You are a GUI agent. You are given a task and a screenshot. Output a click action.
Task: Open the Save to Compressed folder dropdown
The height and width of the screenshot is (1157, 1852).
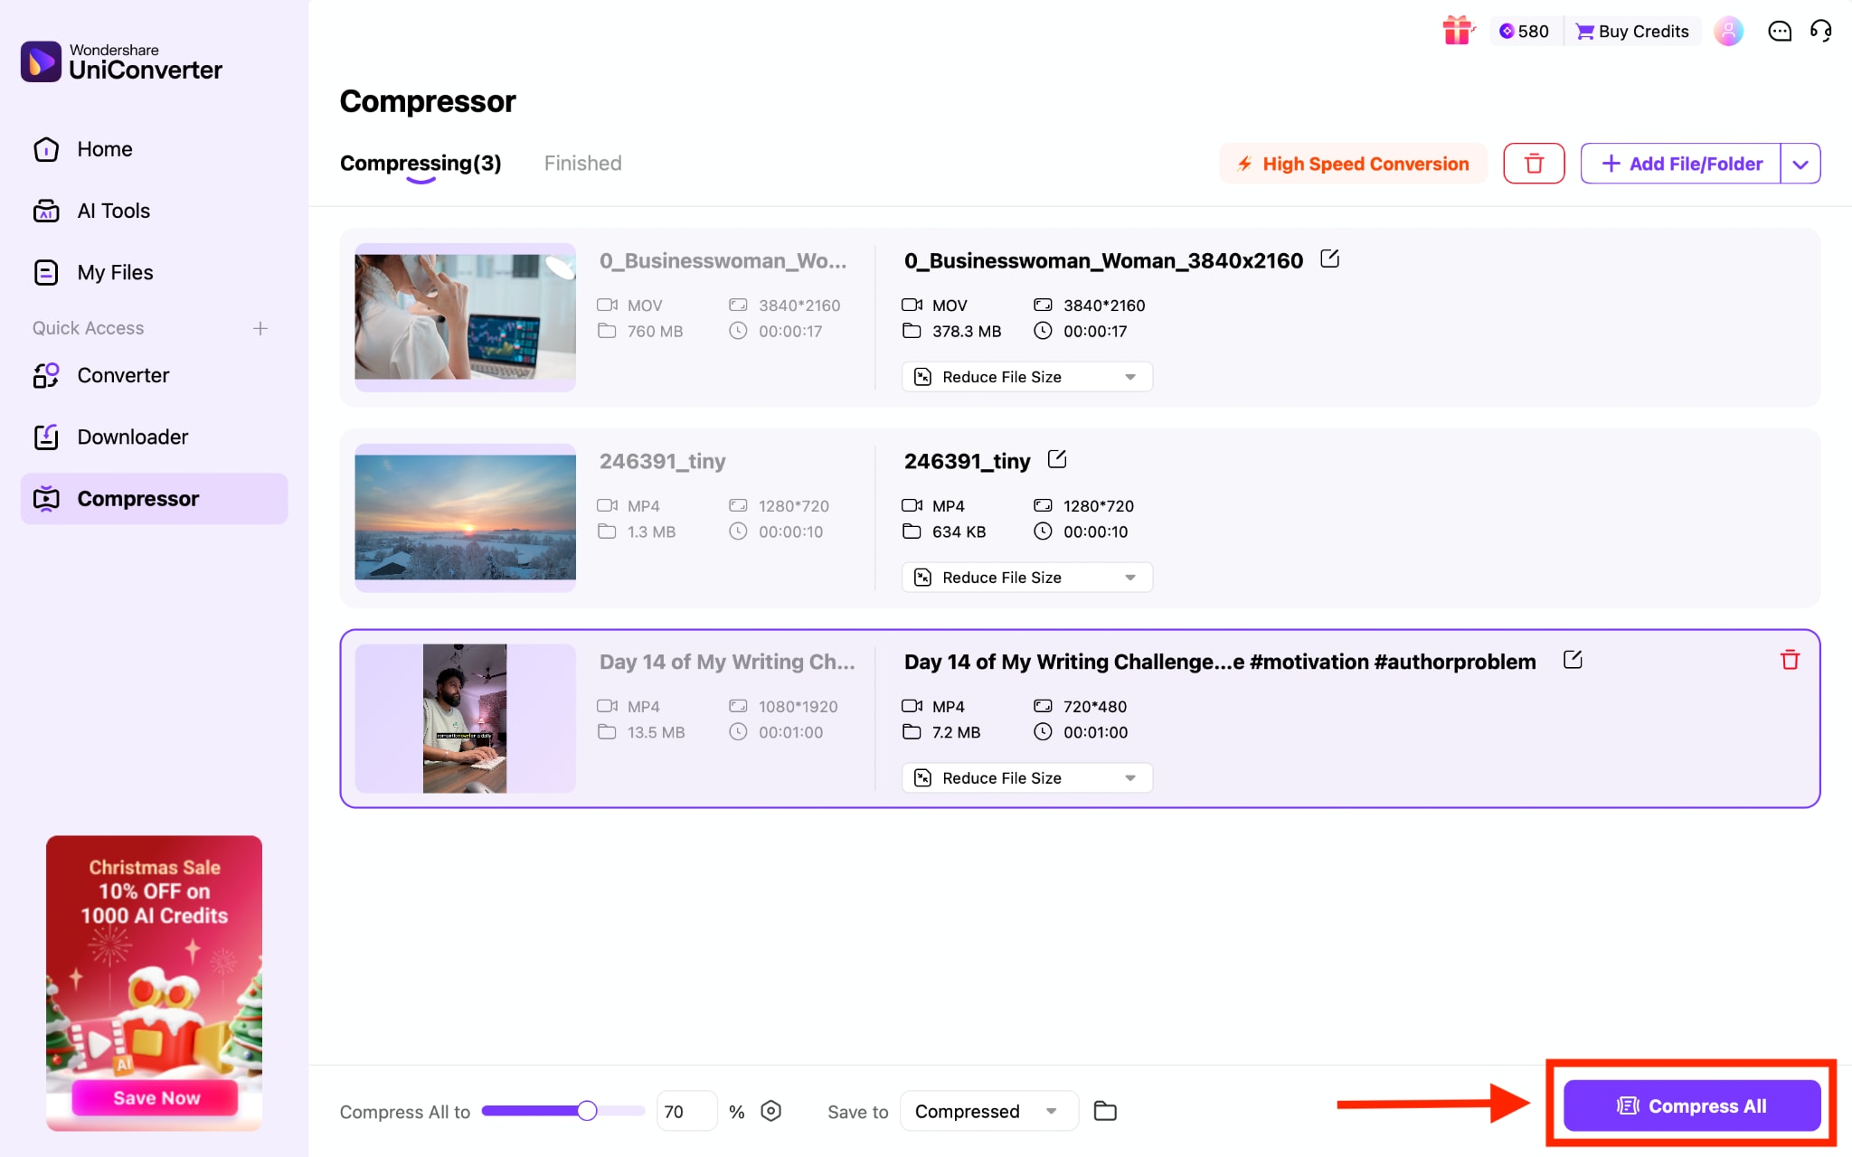pyautogui.click(x=988, y=1111)
